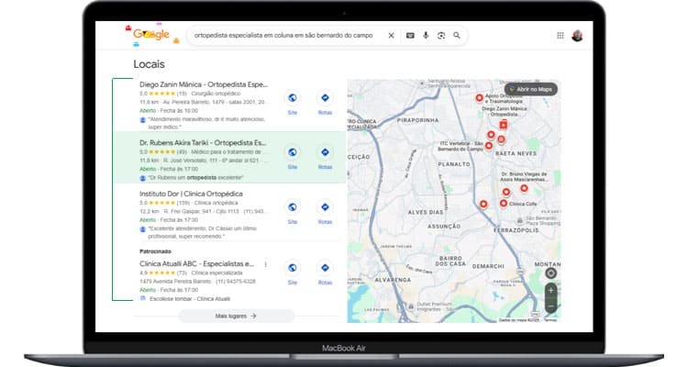
Task: Open the Google apps grid
Action: click(560, 36)
